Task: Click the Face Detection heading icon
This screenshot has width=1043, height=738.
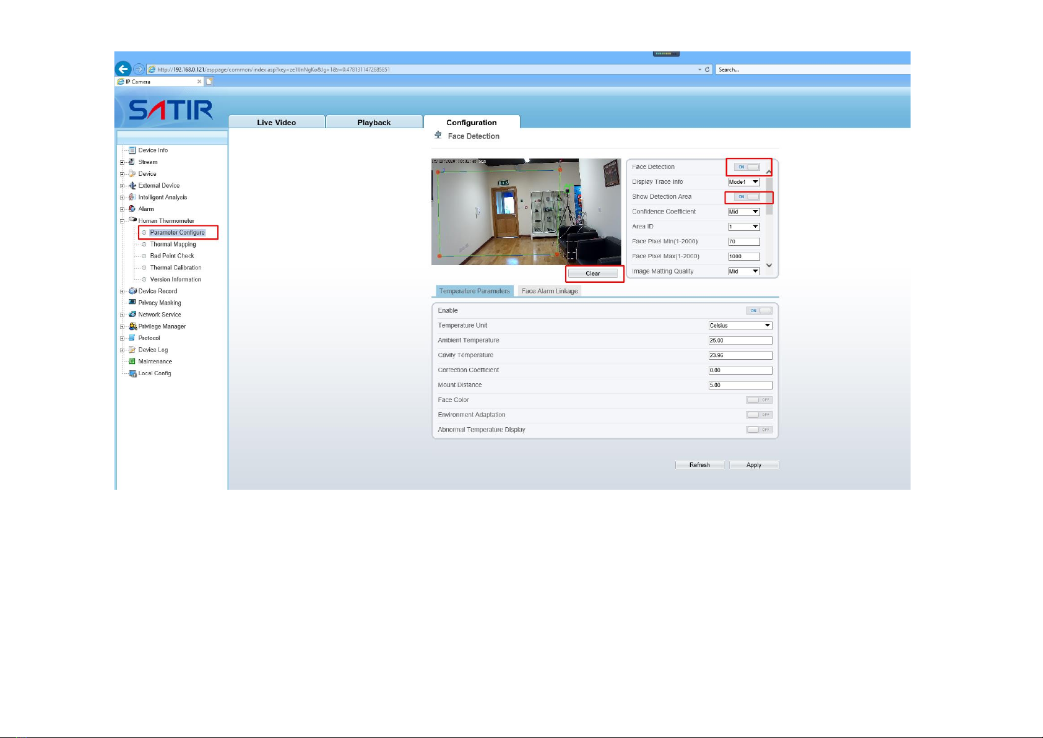Action: [438, 135]
